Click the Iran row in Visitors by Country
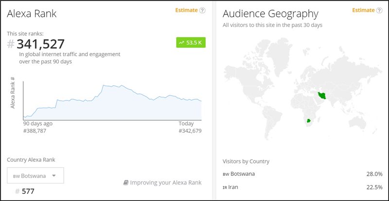Image resolution: width=389 pixels, height=201 pixels. pos(302,187)
